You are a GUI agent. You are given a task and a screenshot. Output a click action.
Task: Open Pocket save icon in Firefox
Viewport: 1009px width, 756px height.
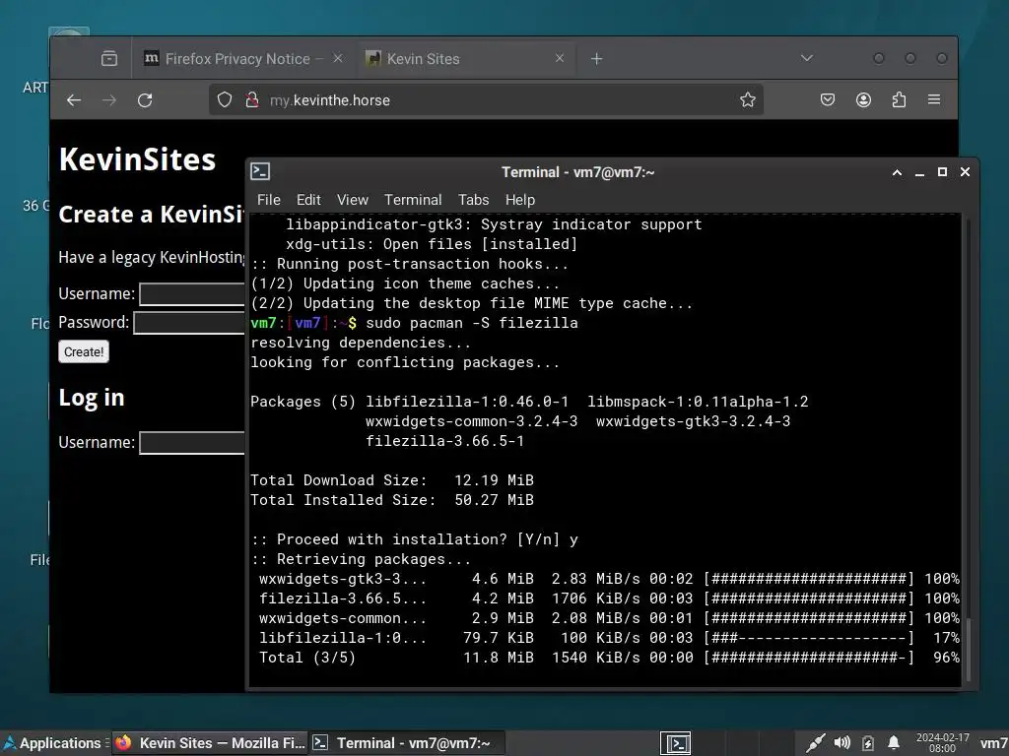tap(828, 99)
